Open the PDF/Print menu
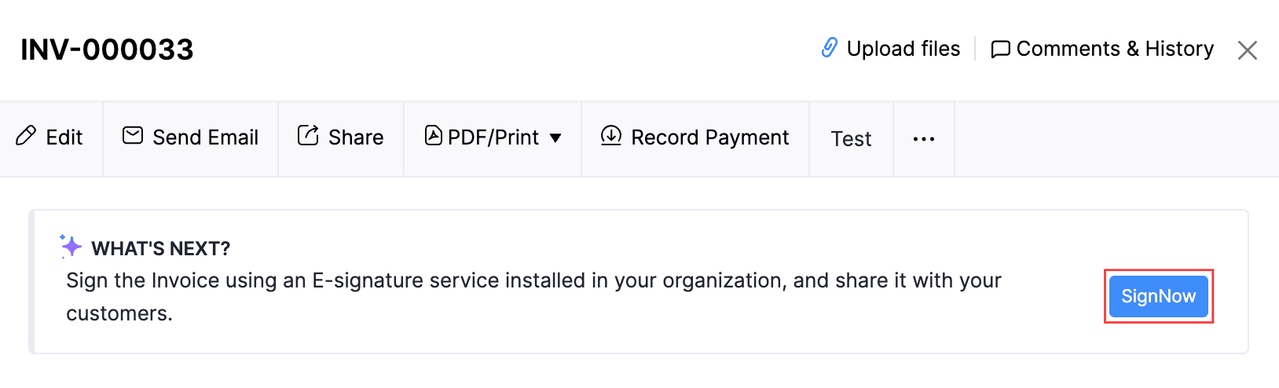 pyautogui.click(x=493, y=137)
